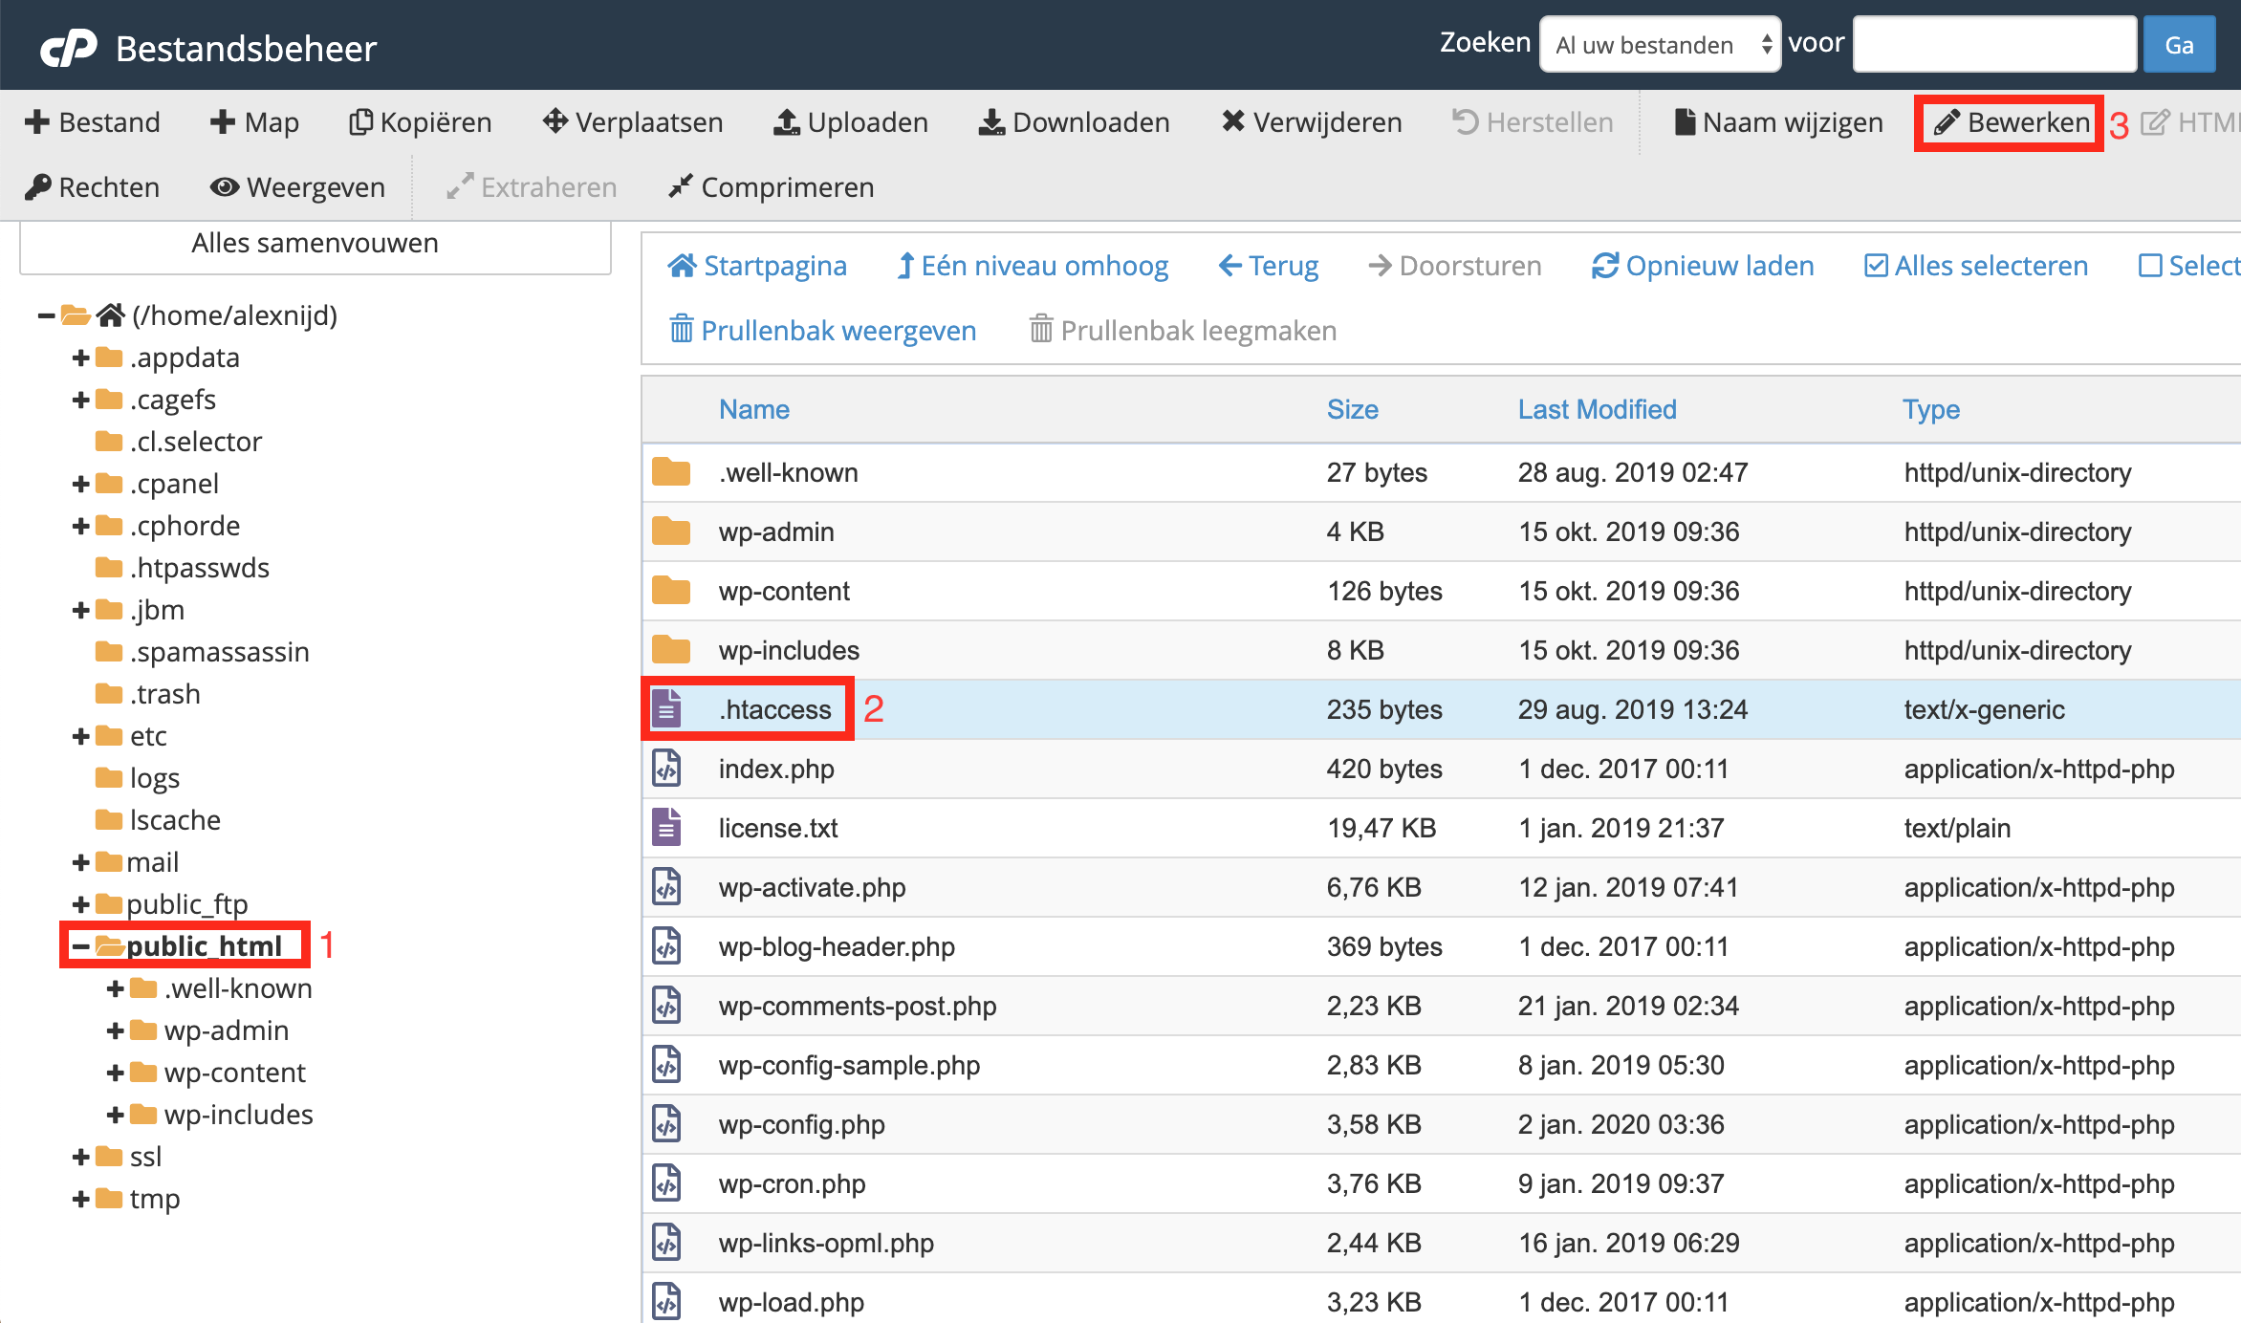Click Opnieuw laden reload
The width and height of the screenshot is (2241, 1323).
pyautogui.click(x=1703, y=266)
